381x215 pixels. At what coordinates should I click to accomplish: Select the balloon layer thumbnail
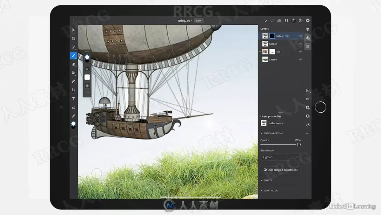[265, 44]
